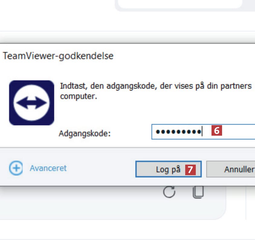
Task: Click the TeamViewer logo icon
Action: pyautogui.click(x=31, y=103)
